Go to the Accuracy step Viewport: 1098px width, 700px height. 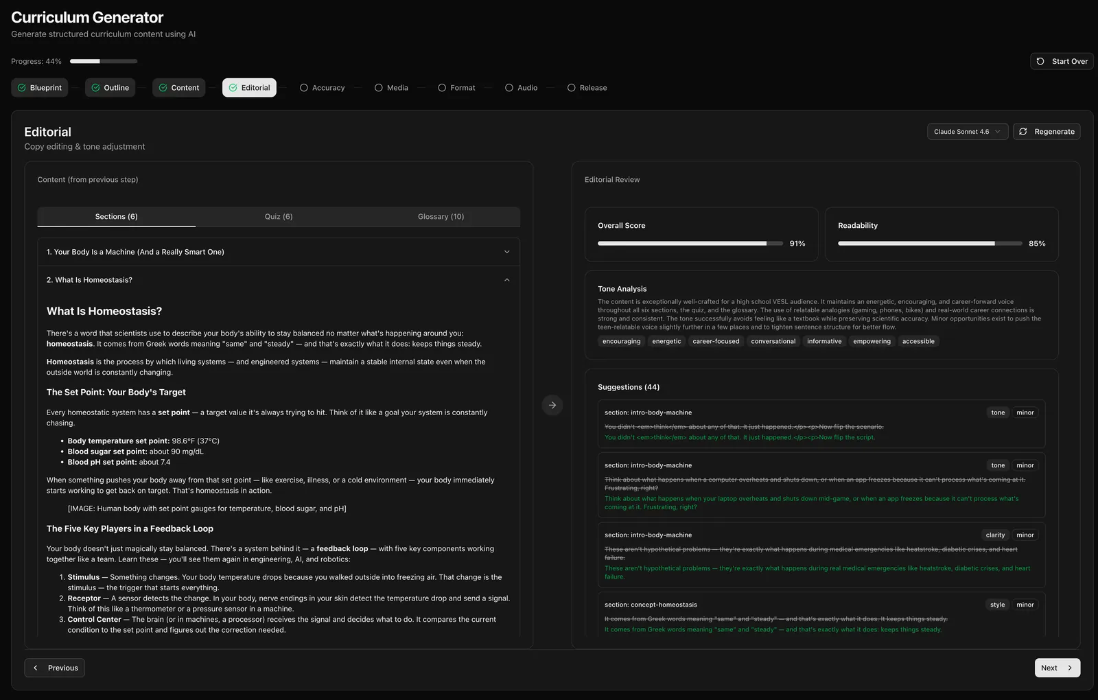[x=323, y=88]
